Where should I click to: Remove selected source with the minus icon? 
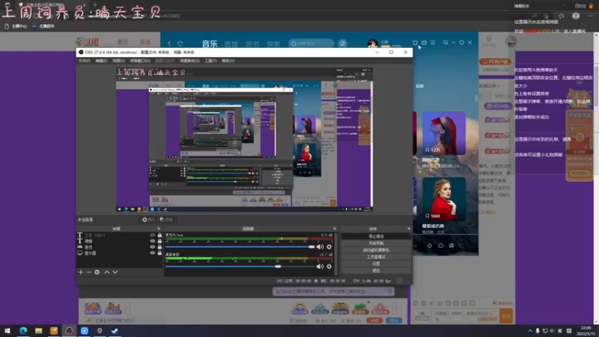click(x=88, y=272)
